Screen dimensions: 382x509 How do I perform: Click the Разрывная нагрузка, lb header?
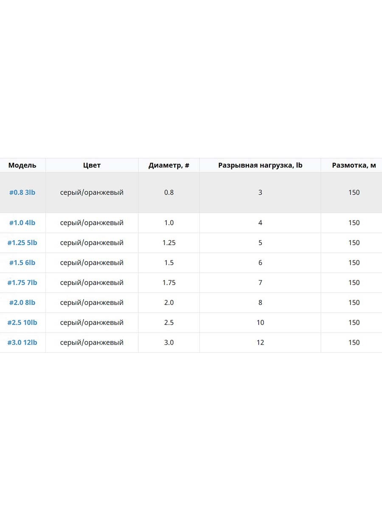tap(260, 165)
